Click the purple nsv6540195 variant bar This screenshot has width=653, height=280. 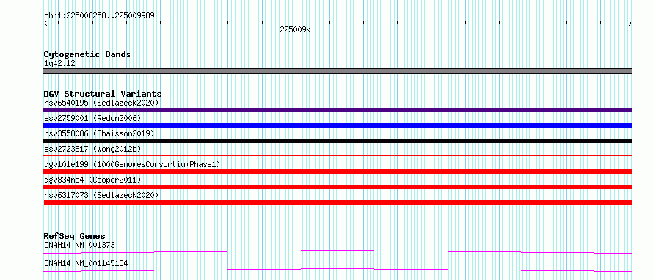(x=338, y=110)
